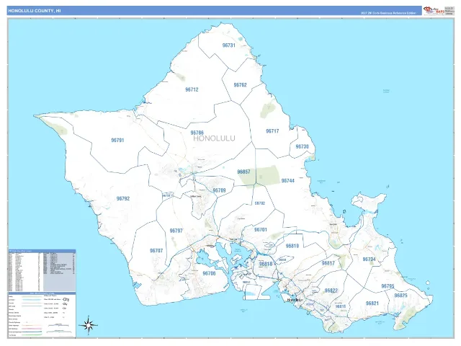Select ZIP code label 96857

click(243, 172)
